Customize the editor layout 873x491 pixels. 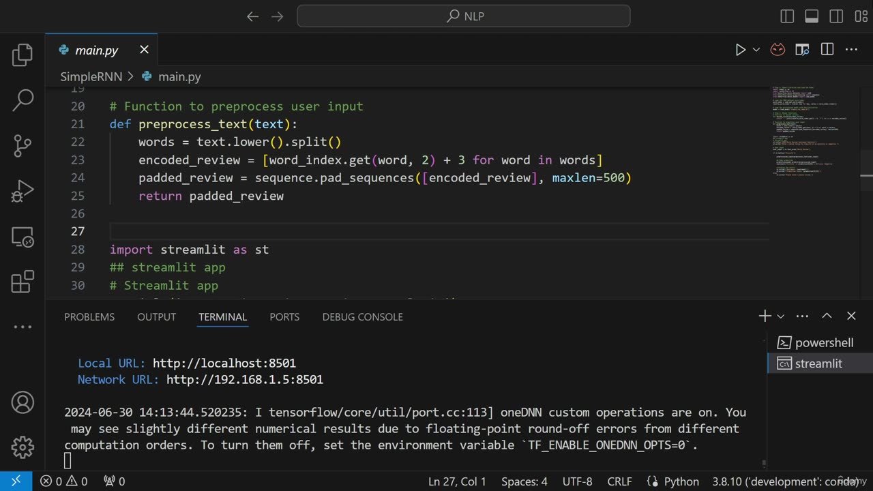[x=861, y=16]
